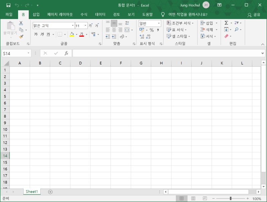This screenshot has height=202, width=267.
Task: Click Decrease Decimal icon
Action: coord(148,37)
